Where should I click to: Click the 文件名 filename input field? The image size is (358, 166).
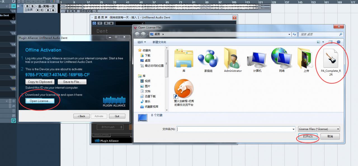[x=236, y=129]
